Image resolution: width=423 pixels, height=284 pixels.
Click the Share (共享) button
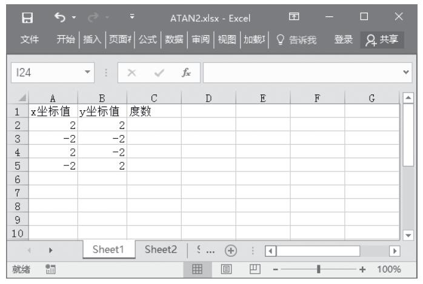[x=382, y=39]
